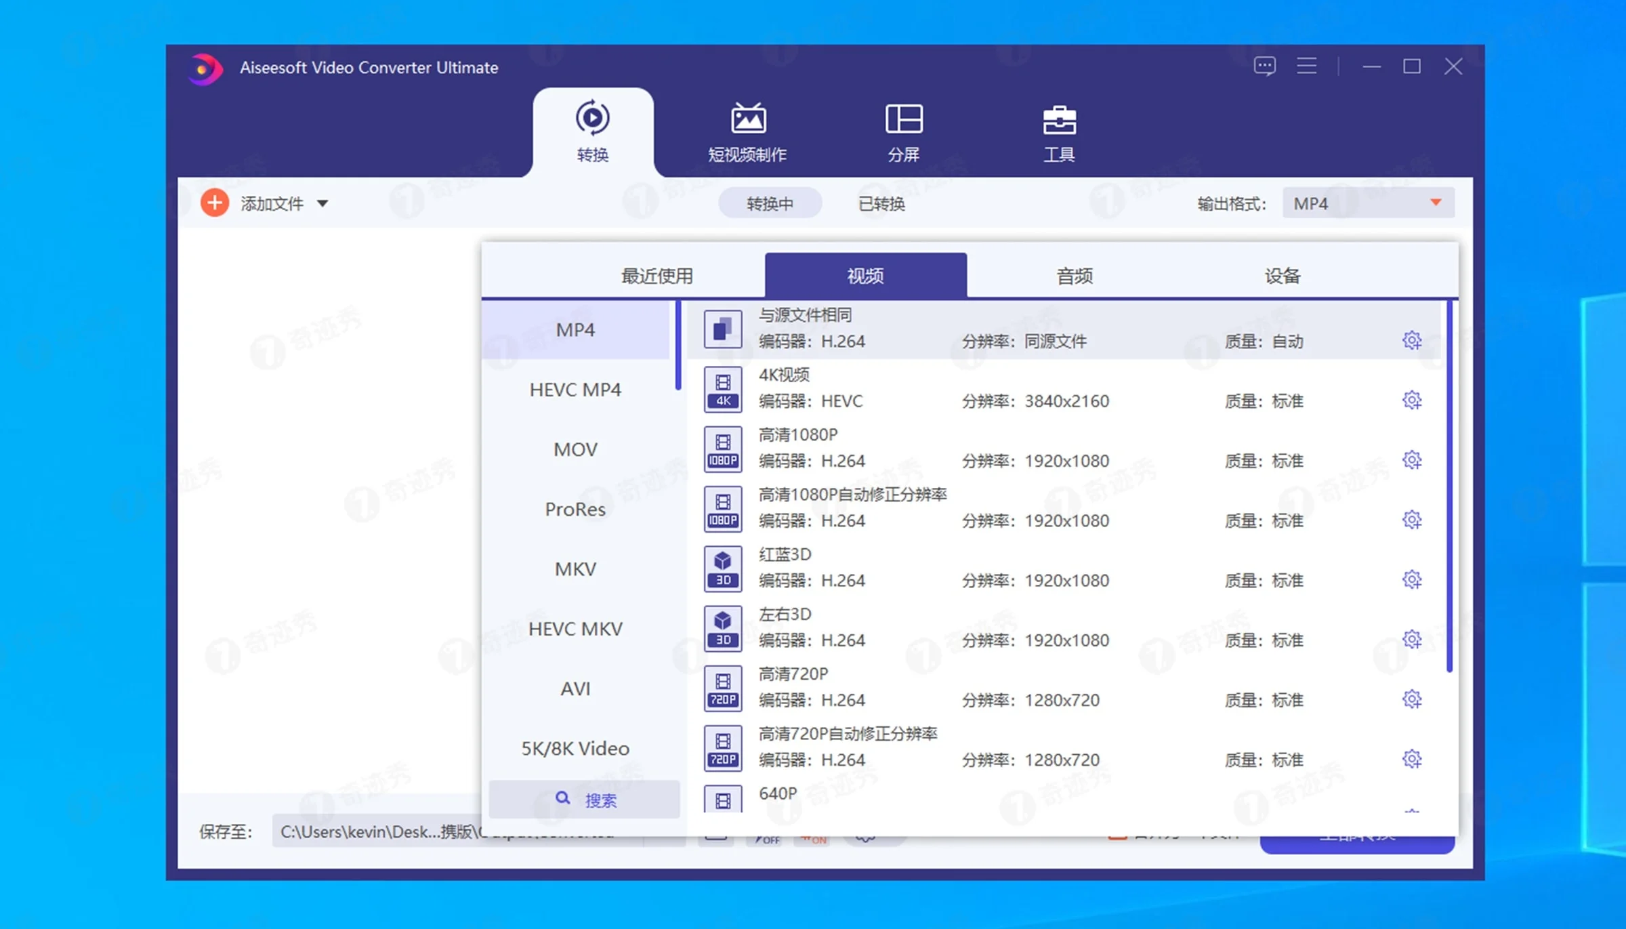
Task: Open gear settings for the 高清1080P preset
Action: click(1412, 459)
